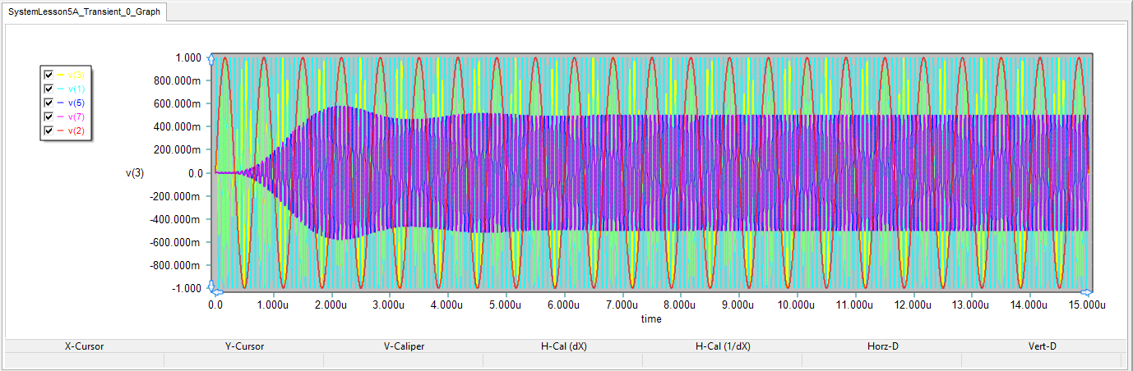Viewport: 1133px width, 371px height.
Task: Disable the v(7) trace checkbox
Action: 49,117
